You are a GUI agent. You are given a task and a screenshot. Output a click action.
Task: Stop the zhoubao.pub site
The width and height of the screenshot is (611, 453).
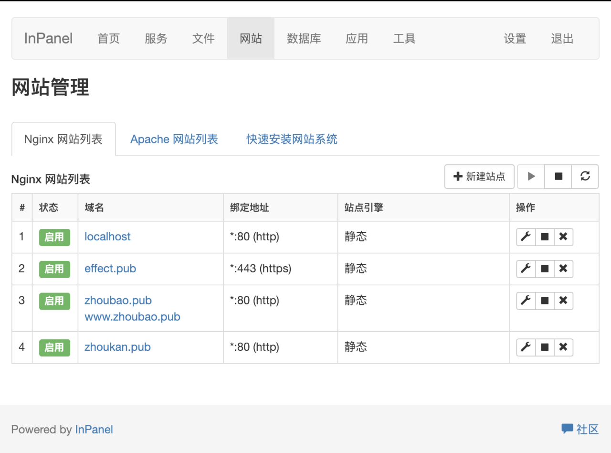pyautogui.click(x=544, y=301)
